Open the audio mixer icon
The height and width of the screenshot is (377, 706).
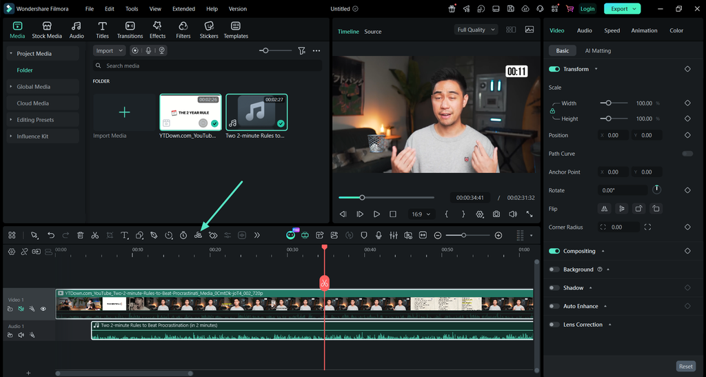pyautogui.click(x=394, y=235)
